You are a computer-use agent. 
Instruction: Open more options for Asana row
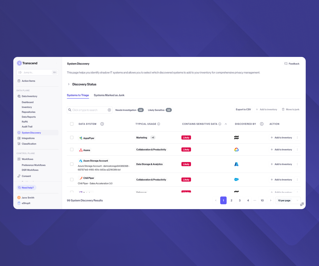[x=297, y=149]
